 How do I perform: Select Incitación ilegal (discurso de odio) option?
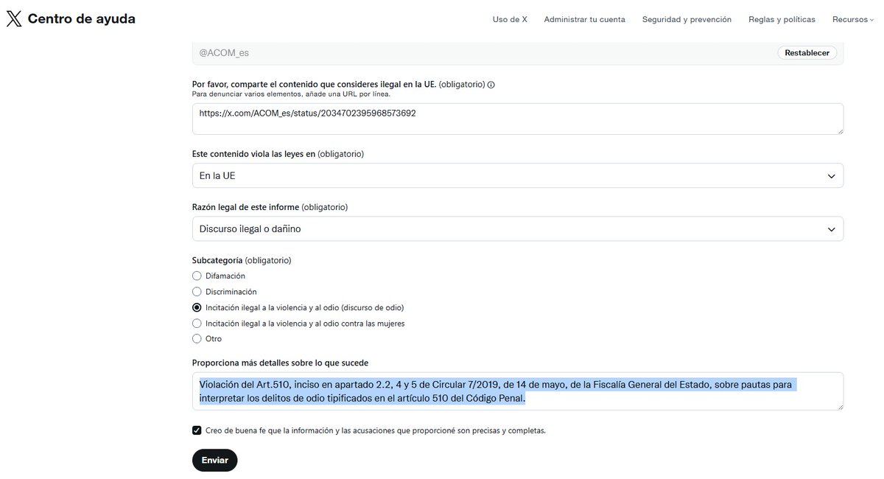197,307
